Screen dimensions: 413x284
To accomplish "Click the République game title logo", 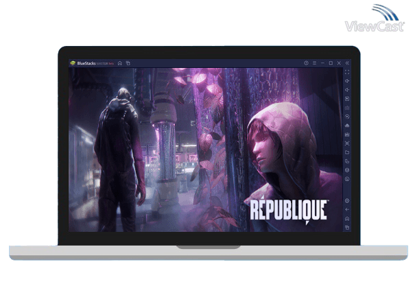I will click(x=289, y=211).
